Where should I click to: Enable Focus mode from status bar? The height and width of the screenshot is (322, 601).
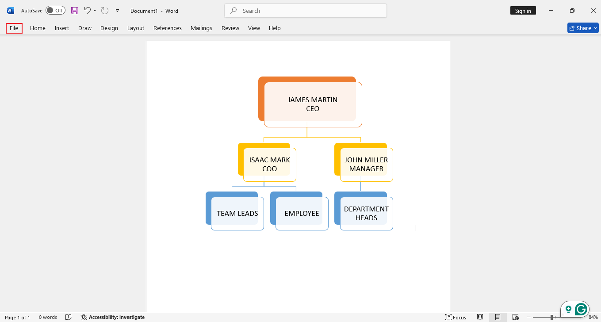tap(456, 317)
